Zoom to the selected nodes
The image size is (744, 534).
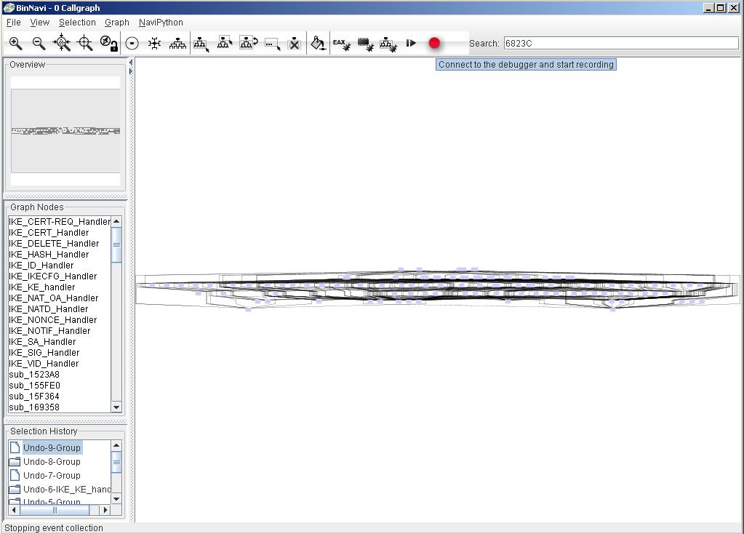coord(86,43)
